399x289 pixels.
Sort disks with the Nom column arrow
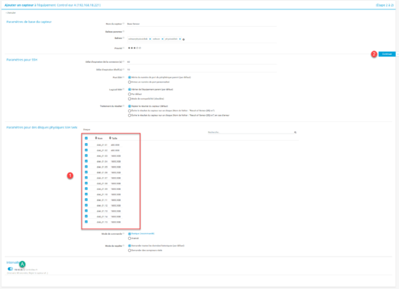pyautogui.click(x=96, y=138)
